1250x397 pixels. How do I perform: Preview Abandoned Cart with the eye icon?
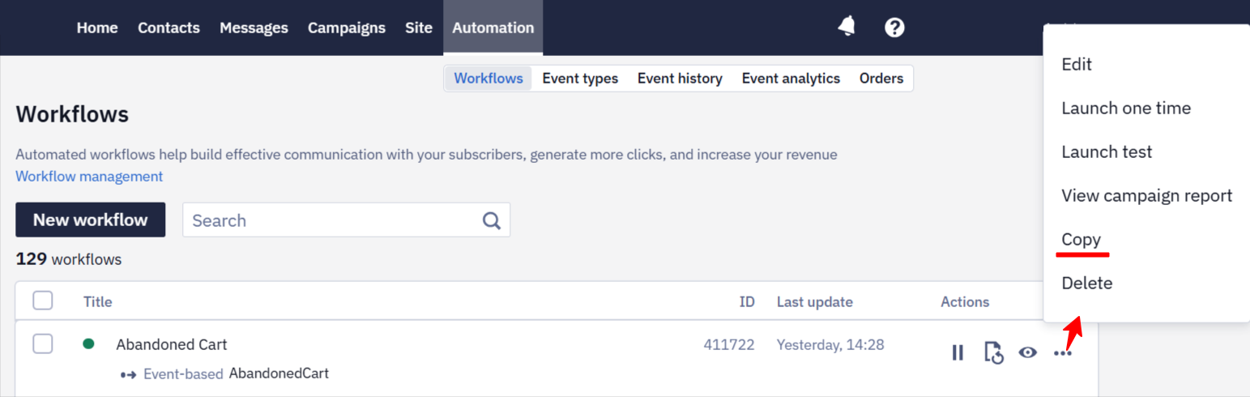(1028, 352)
